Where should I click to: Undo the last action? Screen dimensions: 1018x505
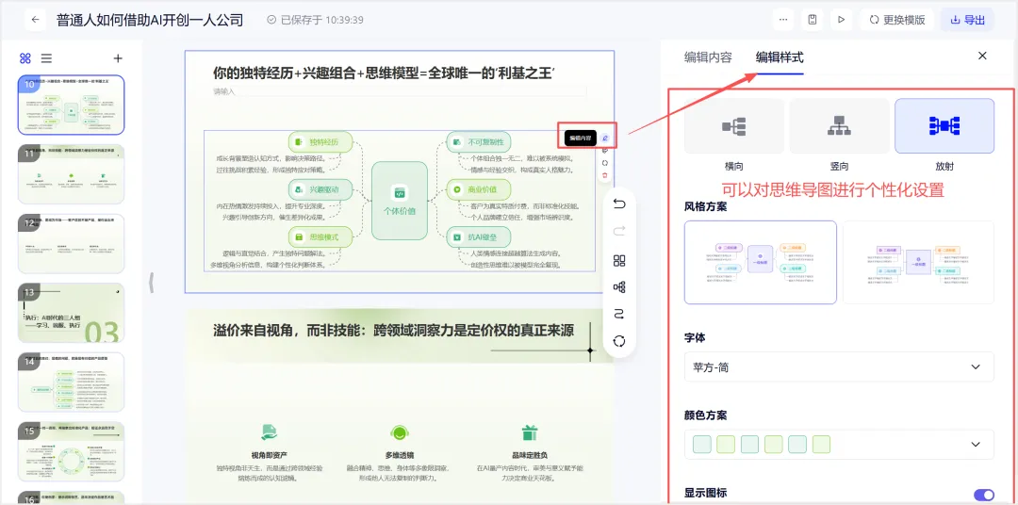[619, 204]
